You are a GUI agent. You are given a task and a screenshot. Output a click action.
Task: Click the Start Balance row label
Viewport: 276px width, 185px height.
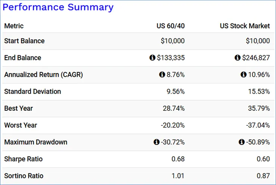tap(24, 41)
